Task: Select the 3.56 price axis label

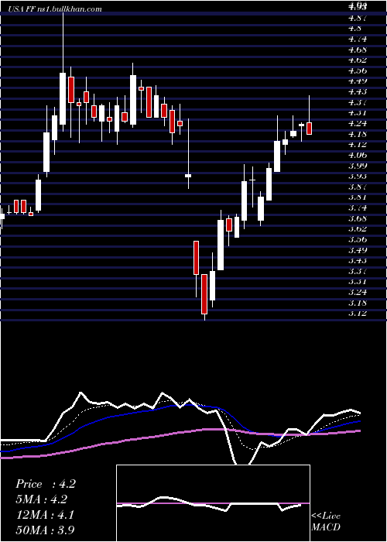Action: [x=357, y=240]
